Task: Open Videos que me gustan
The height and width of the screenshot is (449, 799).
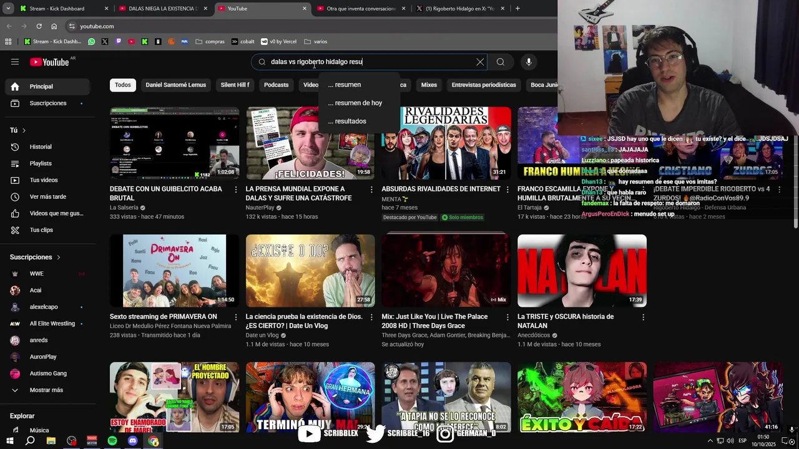Action: point(49,213)
